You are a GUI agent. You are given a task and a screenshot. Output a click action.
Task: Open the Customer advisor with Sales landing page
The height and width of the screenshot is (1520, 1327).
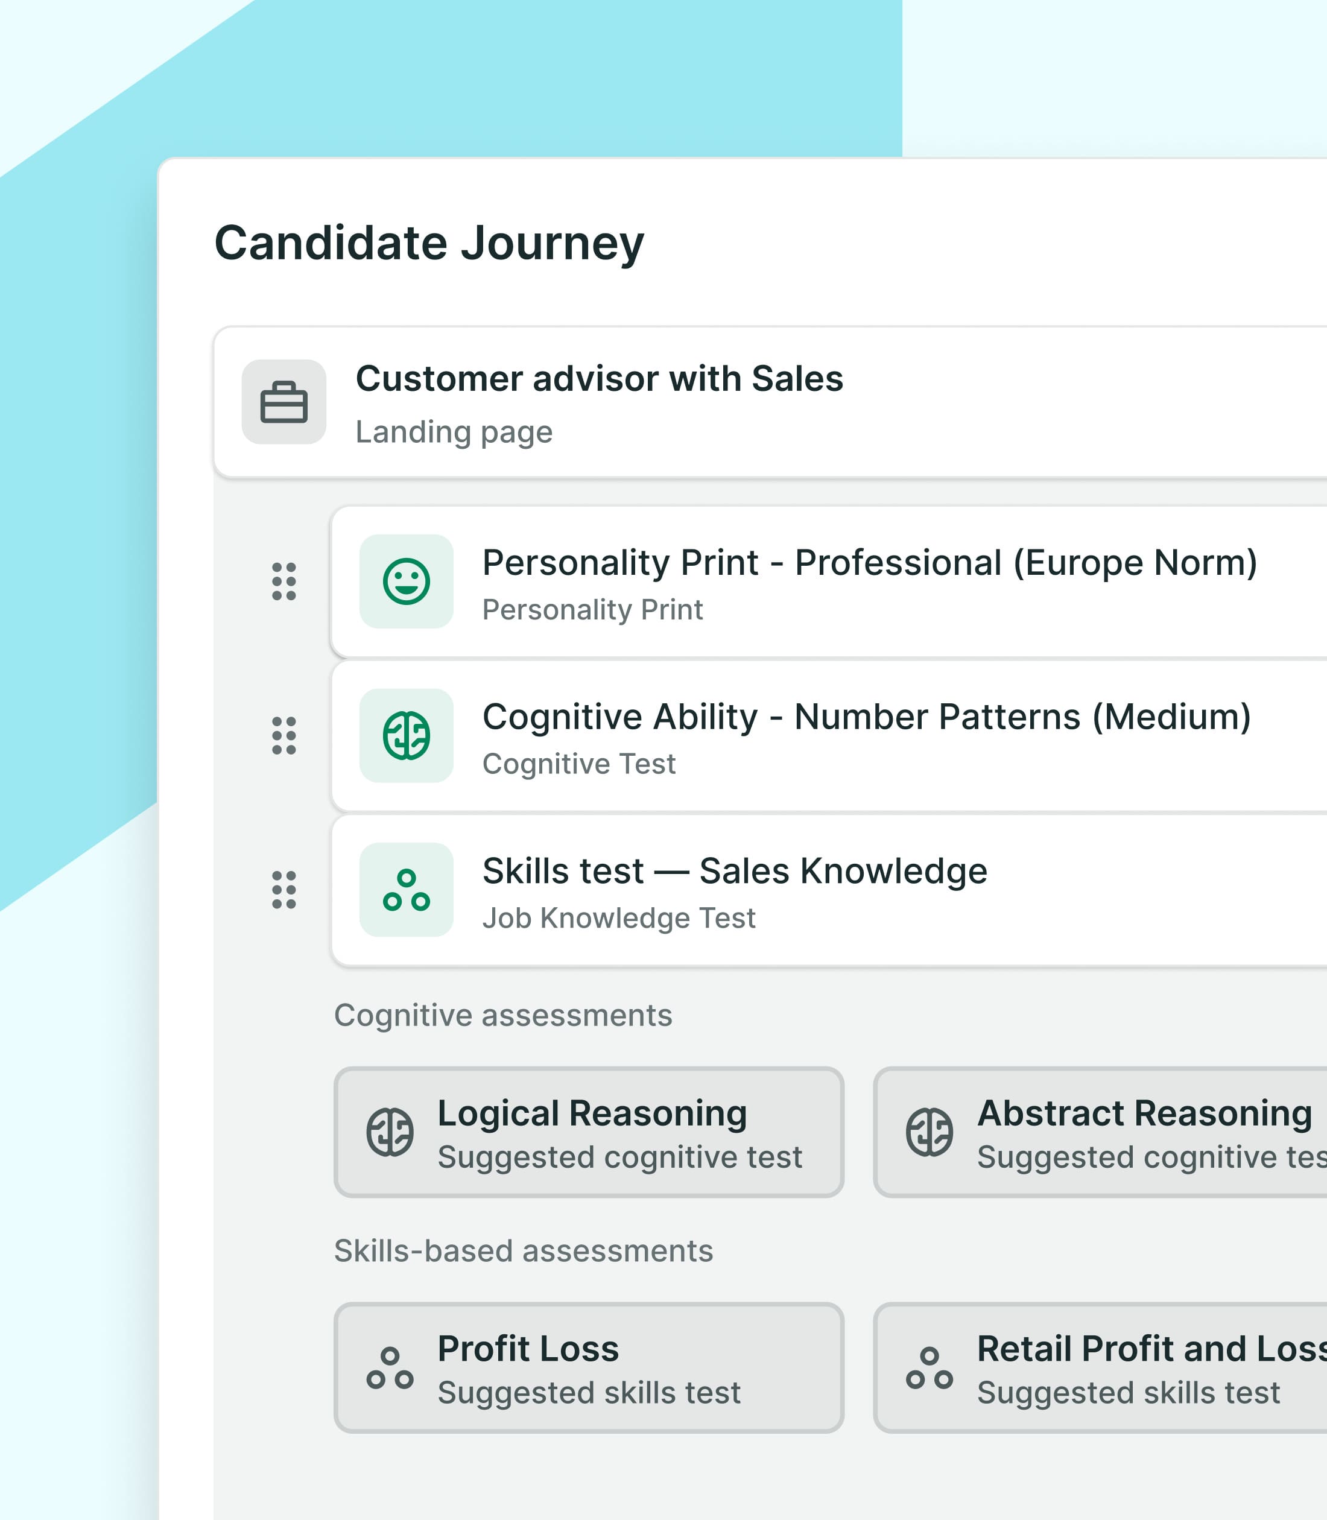[x=600, y=402]
